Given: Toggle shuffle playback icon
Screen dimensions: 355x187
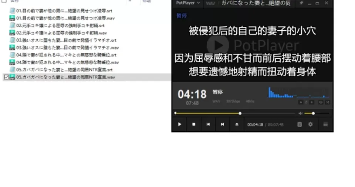Looking at the screenshot, I should pos(327,102).
